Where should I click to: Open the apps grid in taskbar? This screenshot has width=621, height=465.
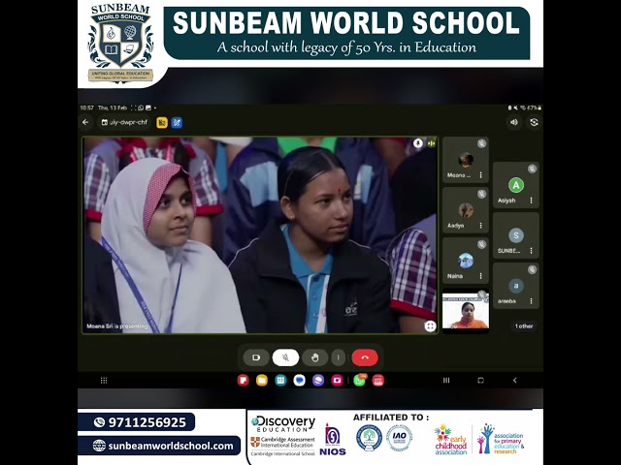click(104, 381)
